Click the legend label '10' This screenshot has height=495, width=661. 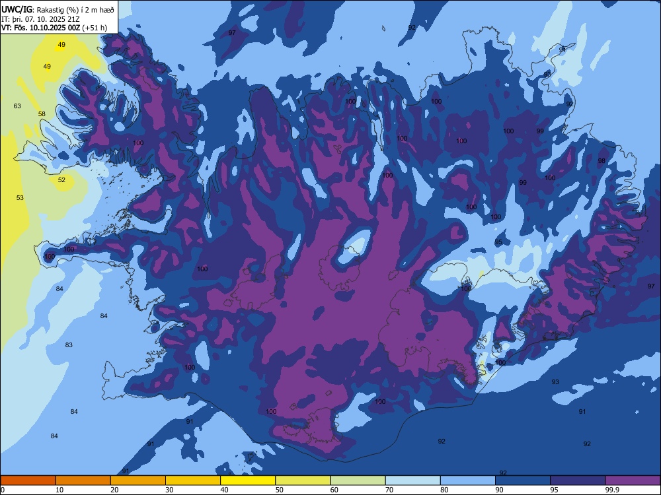[59, 490]
